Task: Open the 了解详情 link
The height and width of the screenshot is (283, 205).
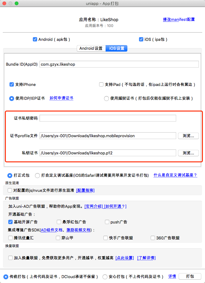Action: click(146, 258)
